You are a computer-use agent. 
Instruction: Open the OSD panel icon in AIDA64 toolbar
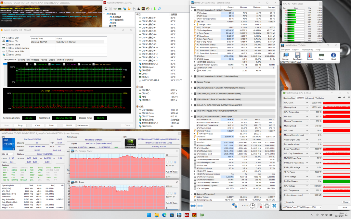143,9
